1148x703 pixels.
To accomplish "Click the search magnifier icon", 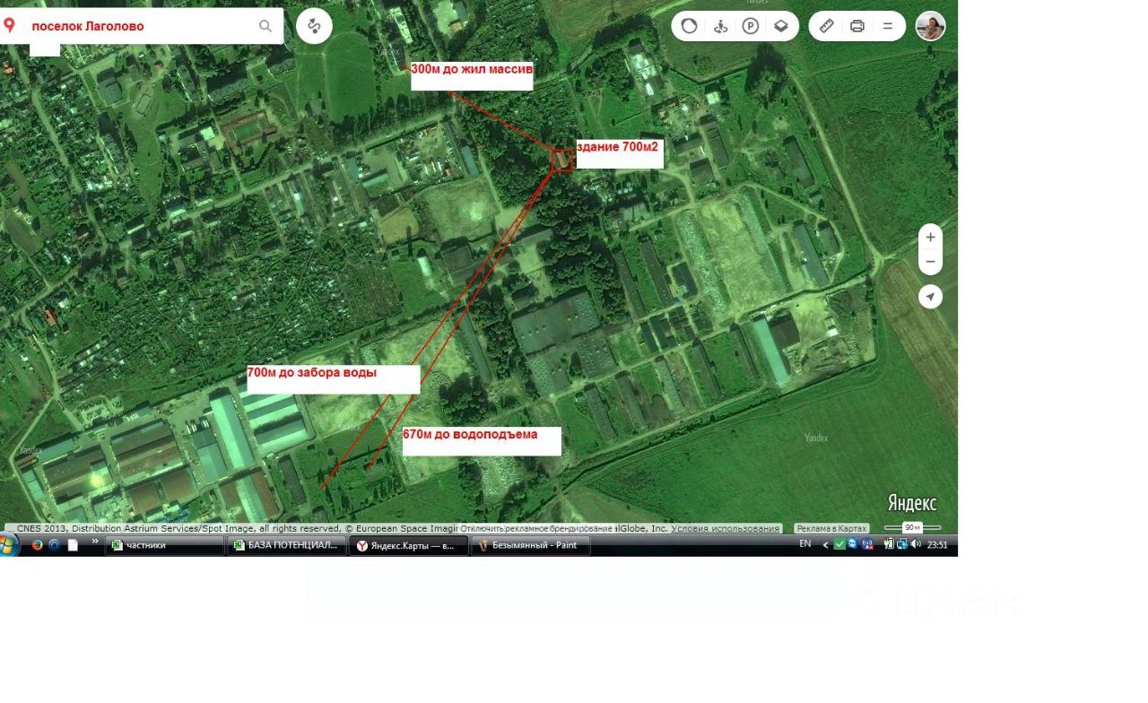I will click(x=265, y=26).
